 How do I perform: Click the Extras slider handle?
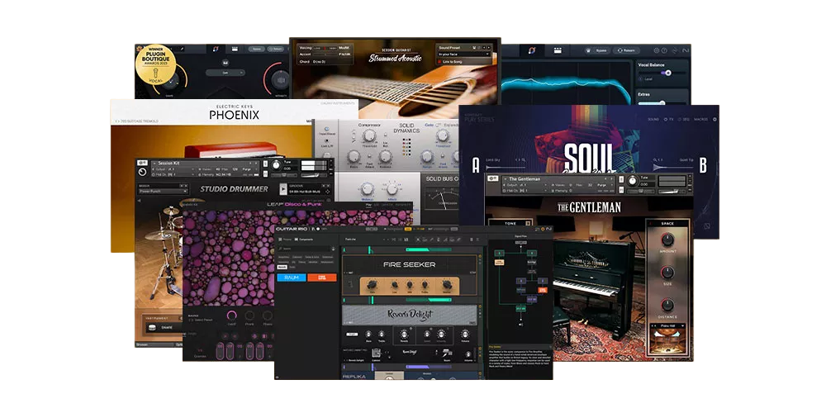[662, 103]
